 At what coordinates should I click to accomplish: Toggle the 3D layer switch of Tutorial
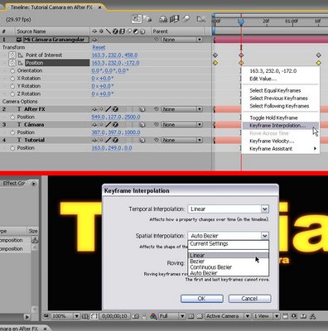142,140
